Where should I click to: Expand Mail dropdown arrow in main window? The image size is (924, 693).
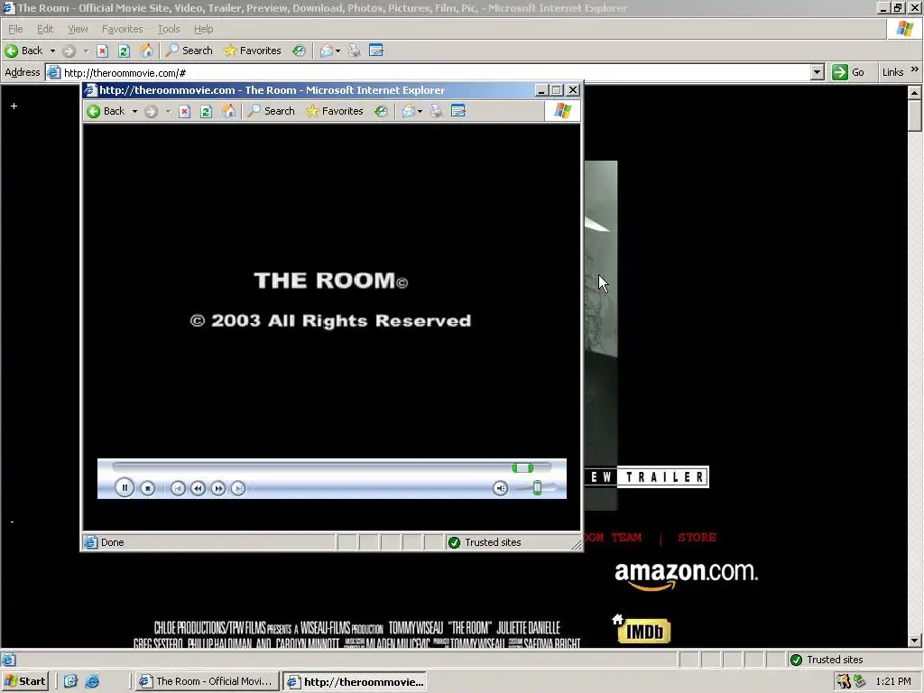tap(337, 51)
